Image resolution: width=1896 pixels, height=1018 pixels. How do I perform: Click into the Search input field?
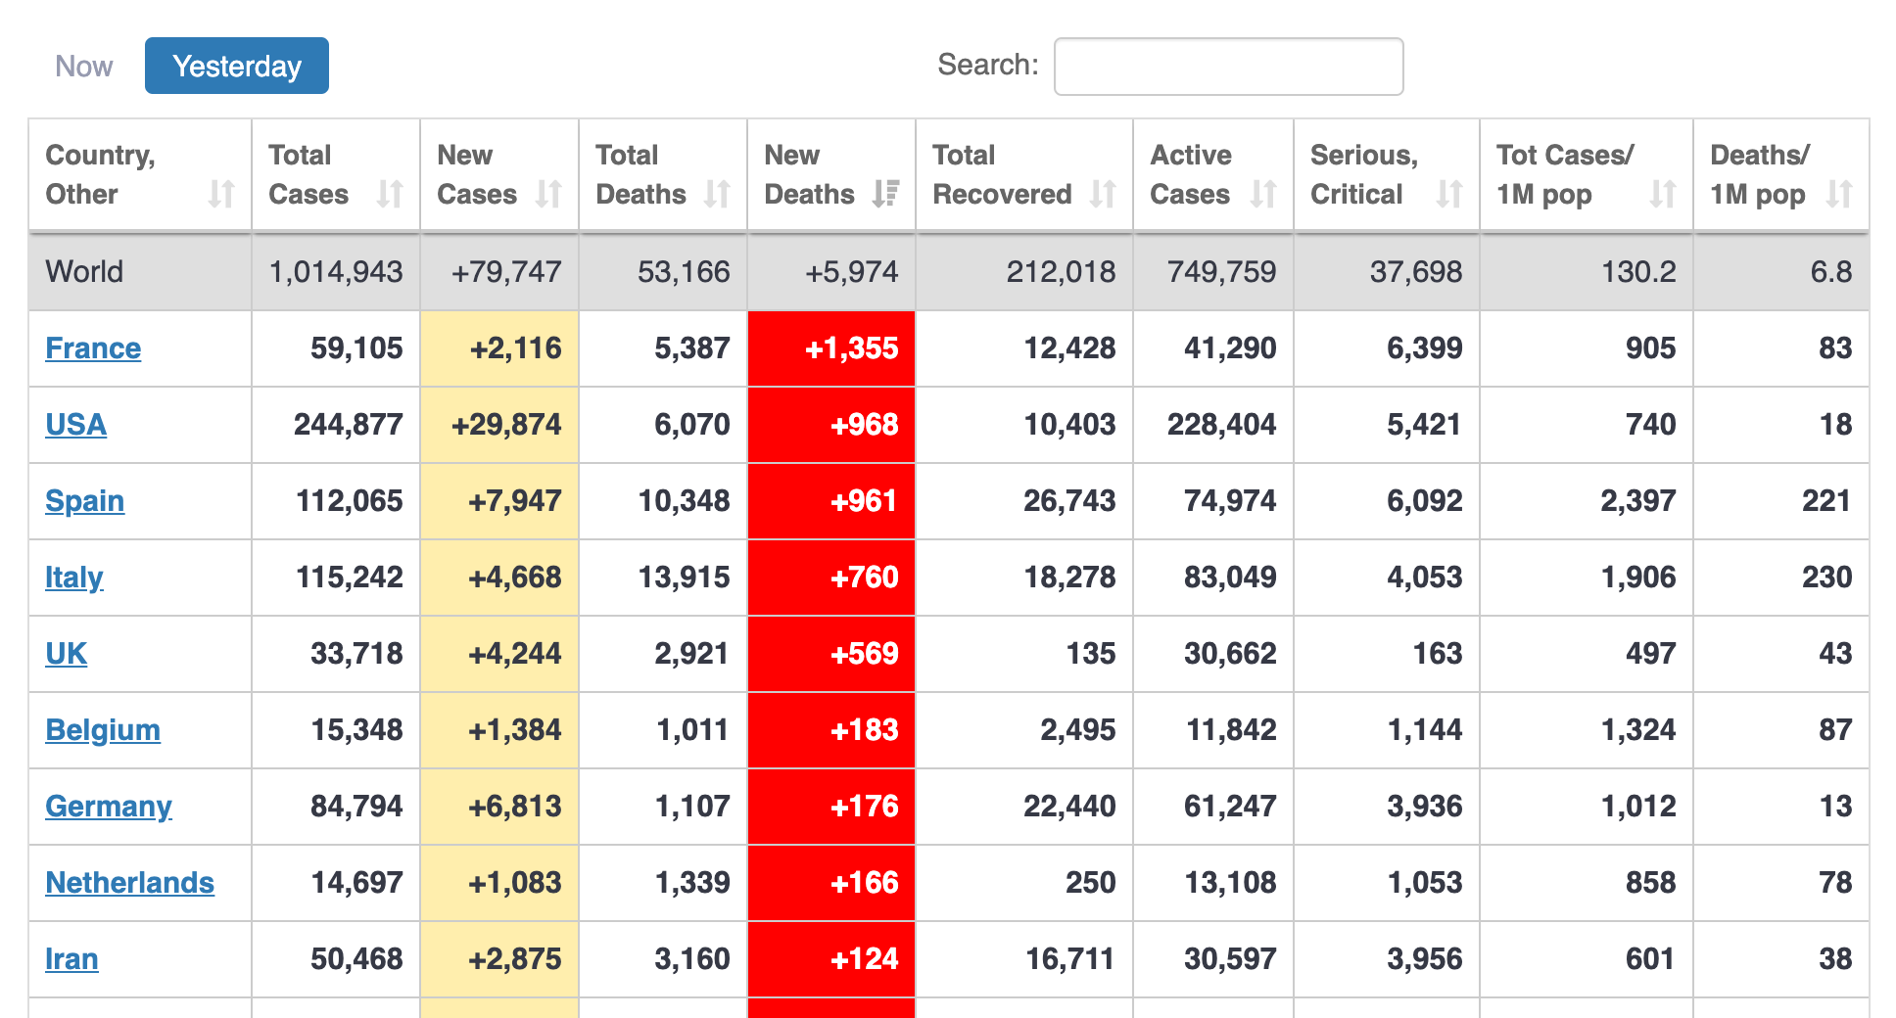click(1228, 67)
